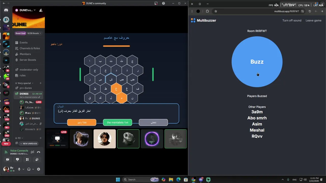The width and height of the screenshot is (326, 183).
Task: Share your screen button in voice panel
Action: pyautogui.click(x=17, y=160)
